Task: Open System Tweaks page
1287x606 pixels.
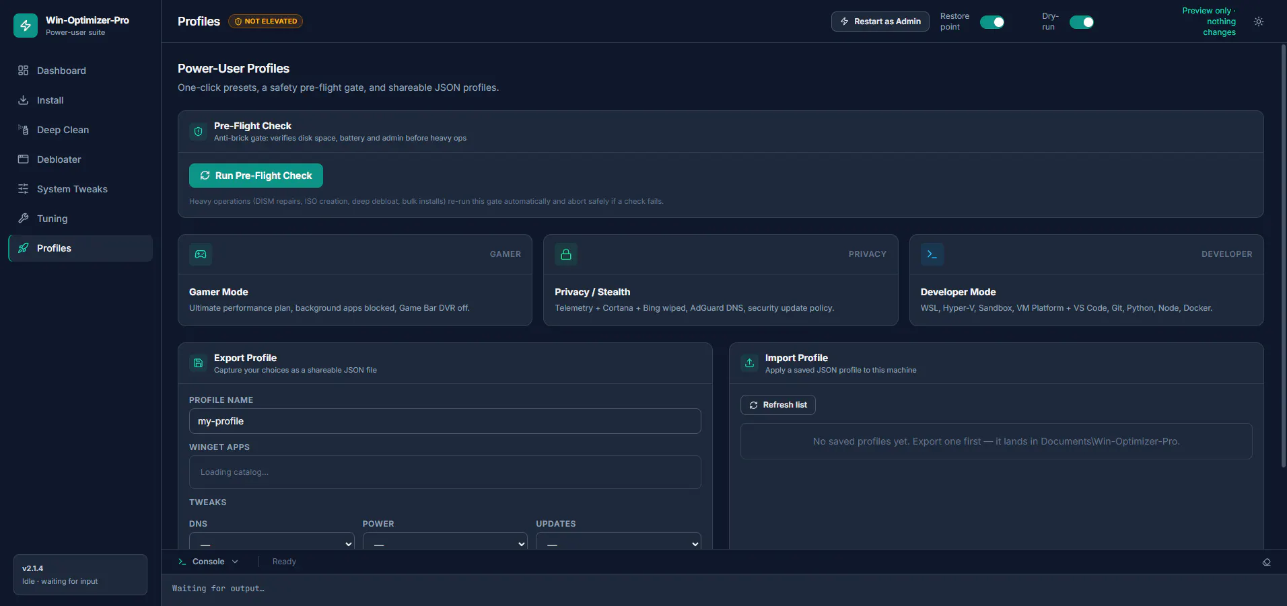Action: 80,189
